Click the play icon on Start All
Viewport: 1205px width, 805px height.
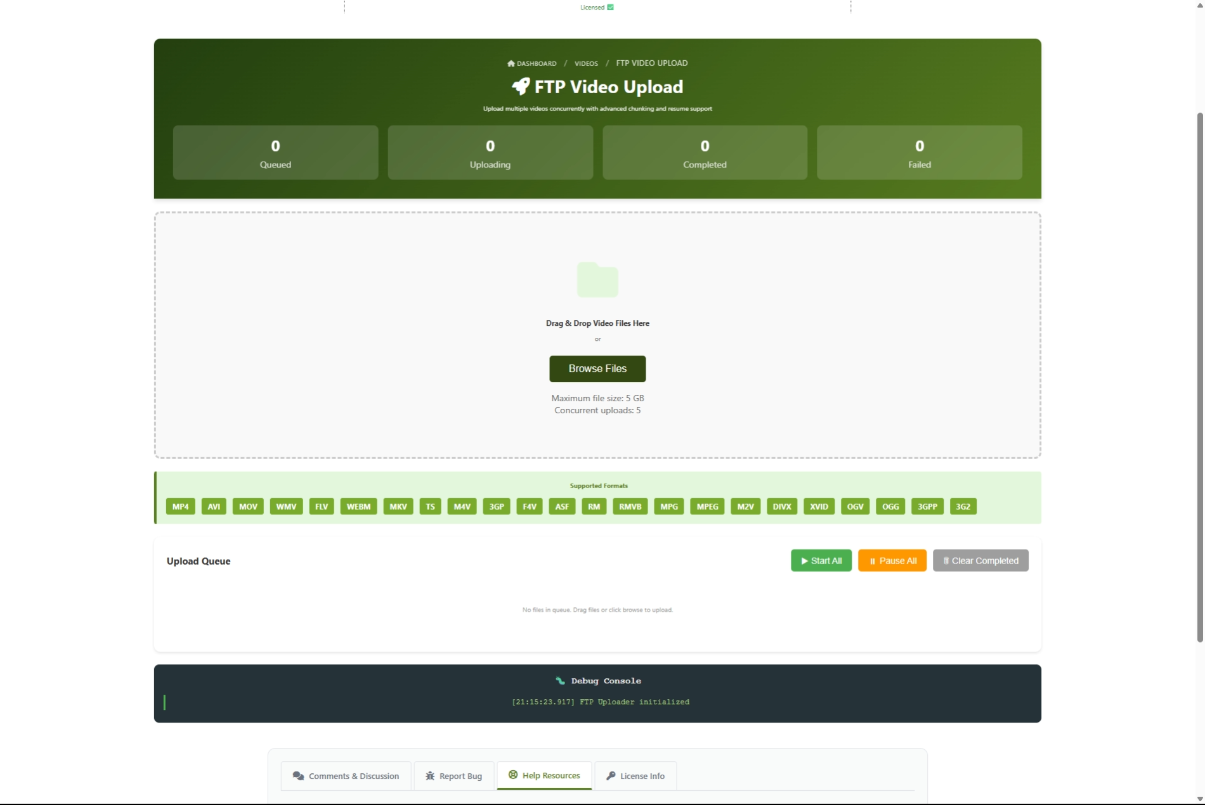pyautogui.click(x=804, y=560)
